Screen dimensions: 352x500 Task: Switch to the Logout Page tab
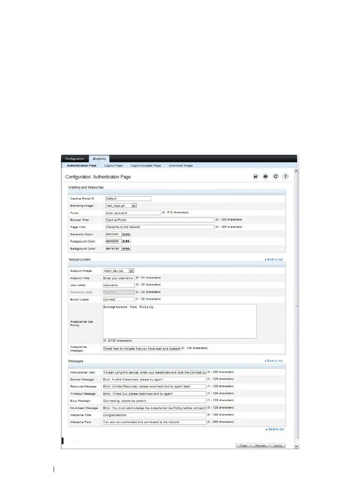point(113,166)
